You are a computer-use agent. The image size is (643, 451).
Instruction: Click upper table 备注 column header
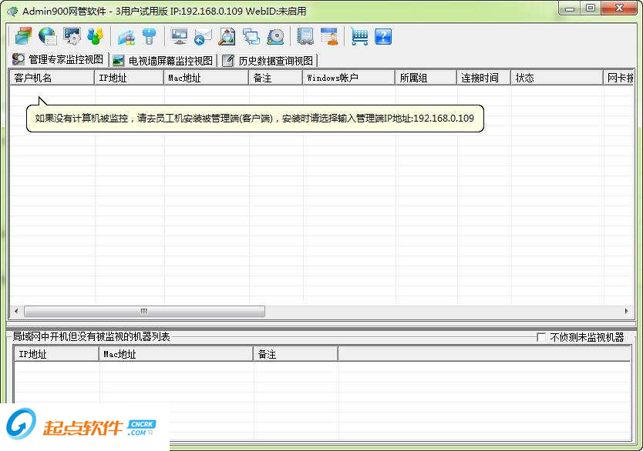pyautogui.click(x=275, y=78)
